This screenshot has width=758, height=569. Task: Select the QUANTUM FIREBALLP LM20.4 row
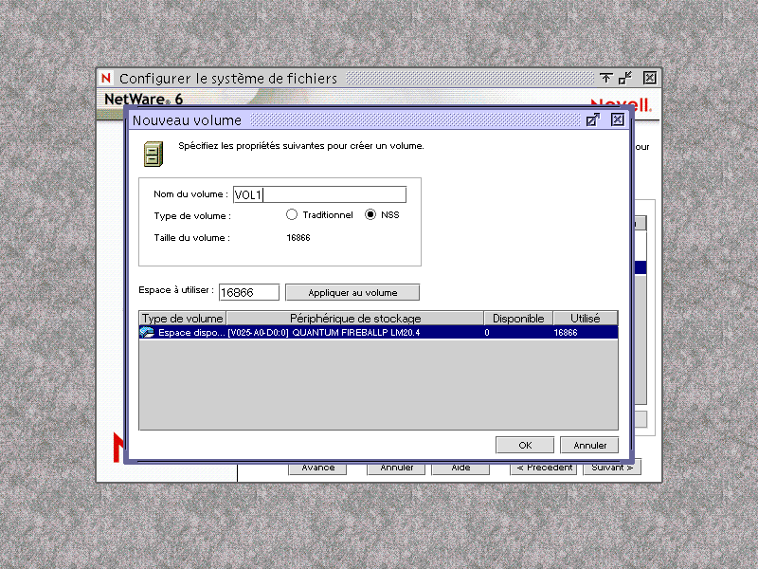[378, 333]
